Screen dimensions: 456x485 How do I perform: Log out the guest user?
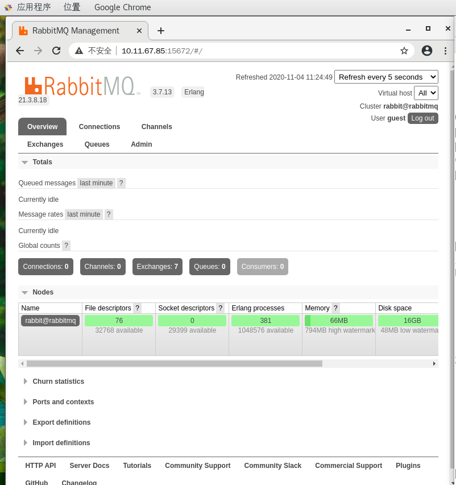coord(422,118)
